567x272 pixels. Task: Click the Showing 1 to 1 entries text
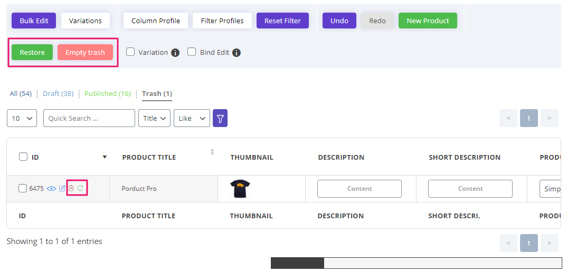[54, 241]
